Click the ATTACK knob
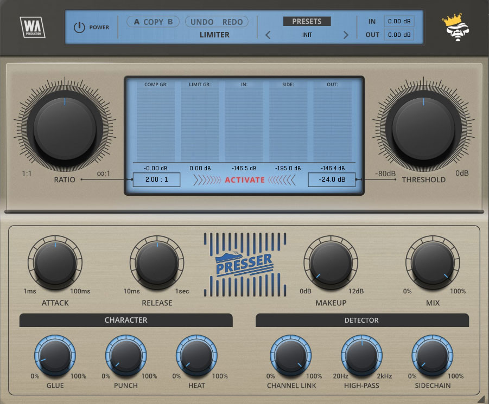The width and height of the screenshot is (489, 404). click(55, 263)
